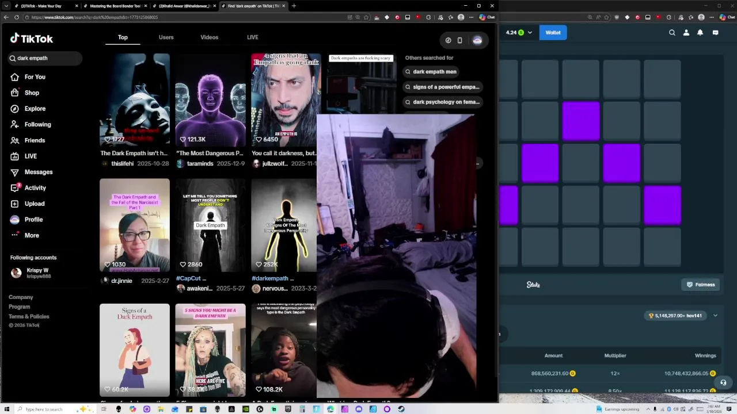Click the Wallet button
The image size is (737, 414).
553,33
